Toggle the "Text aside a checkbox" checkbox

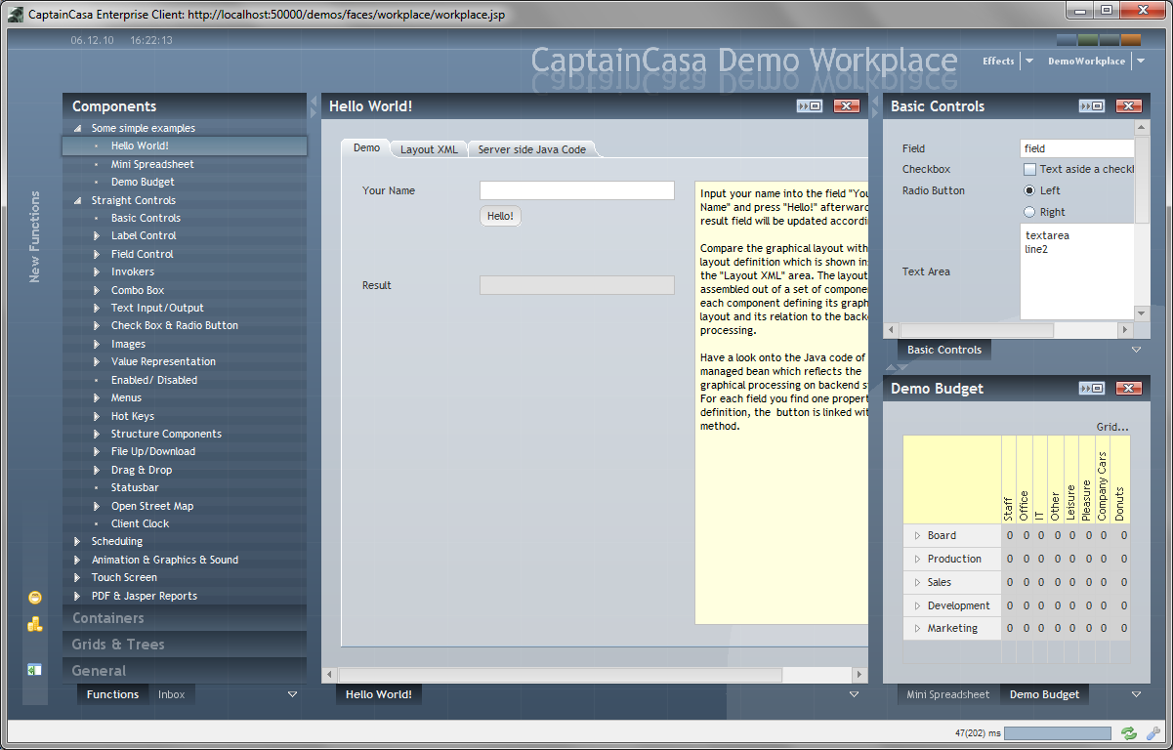[1029, 170]
